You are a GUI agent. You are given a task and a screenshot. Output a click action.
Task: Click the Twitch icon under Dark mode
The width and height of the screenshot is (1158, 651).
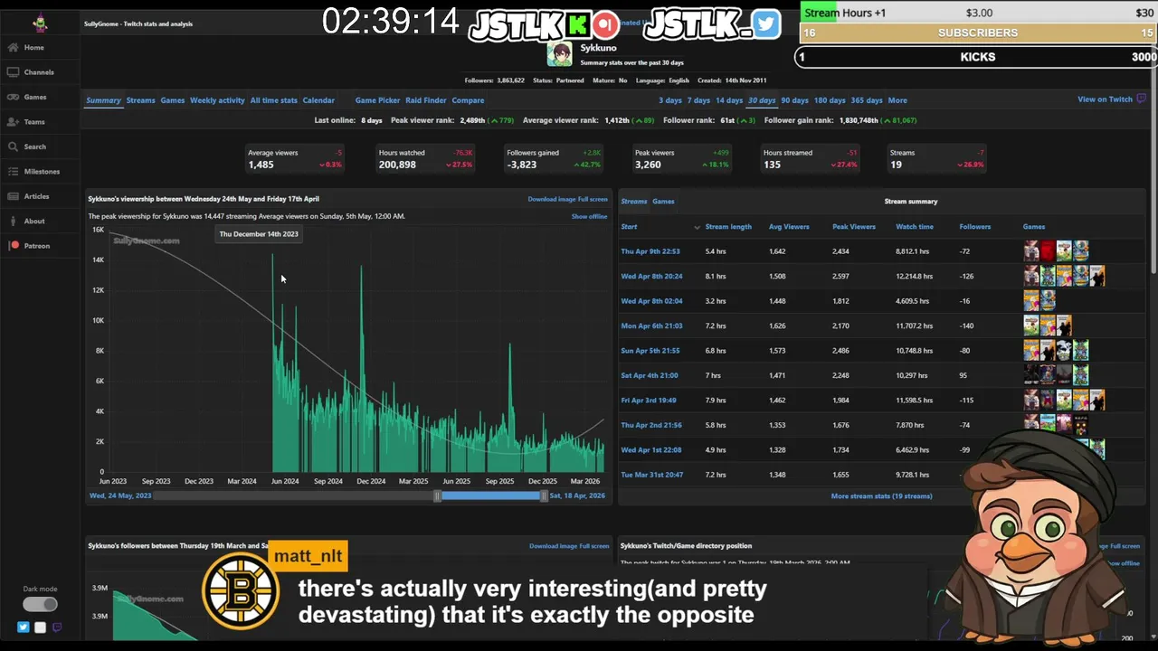tap(57, 627)
